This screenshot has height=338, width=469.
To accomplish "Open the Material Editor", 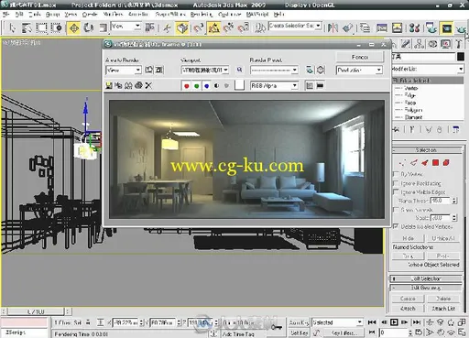I will (414, 27).
